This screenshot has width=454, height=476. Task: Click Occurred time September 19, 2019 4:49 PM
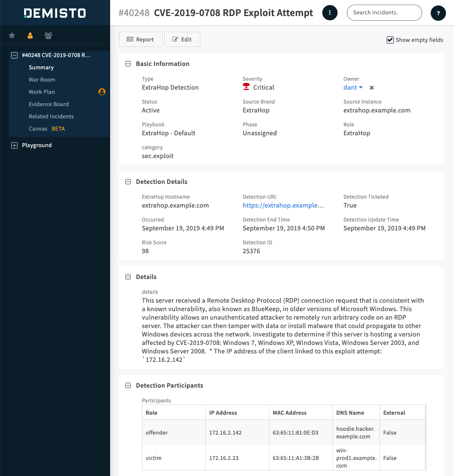click(183, 228)
